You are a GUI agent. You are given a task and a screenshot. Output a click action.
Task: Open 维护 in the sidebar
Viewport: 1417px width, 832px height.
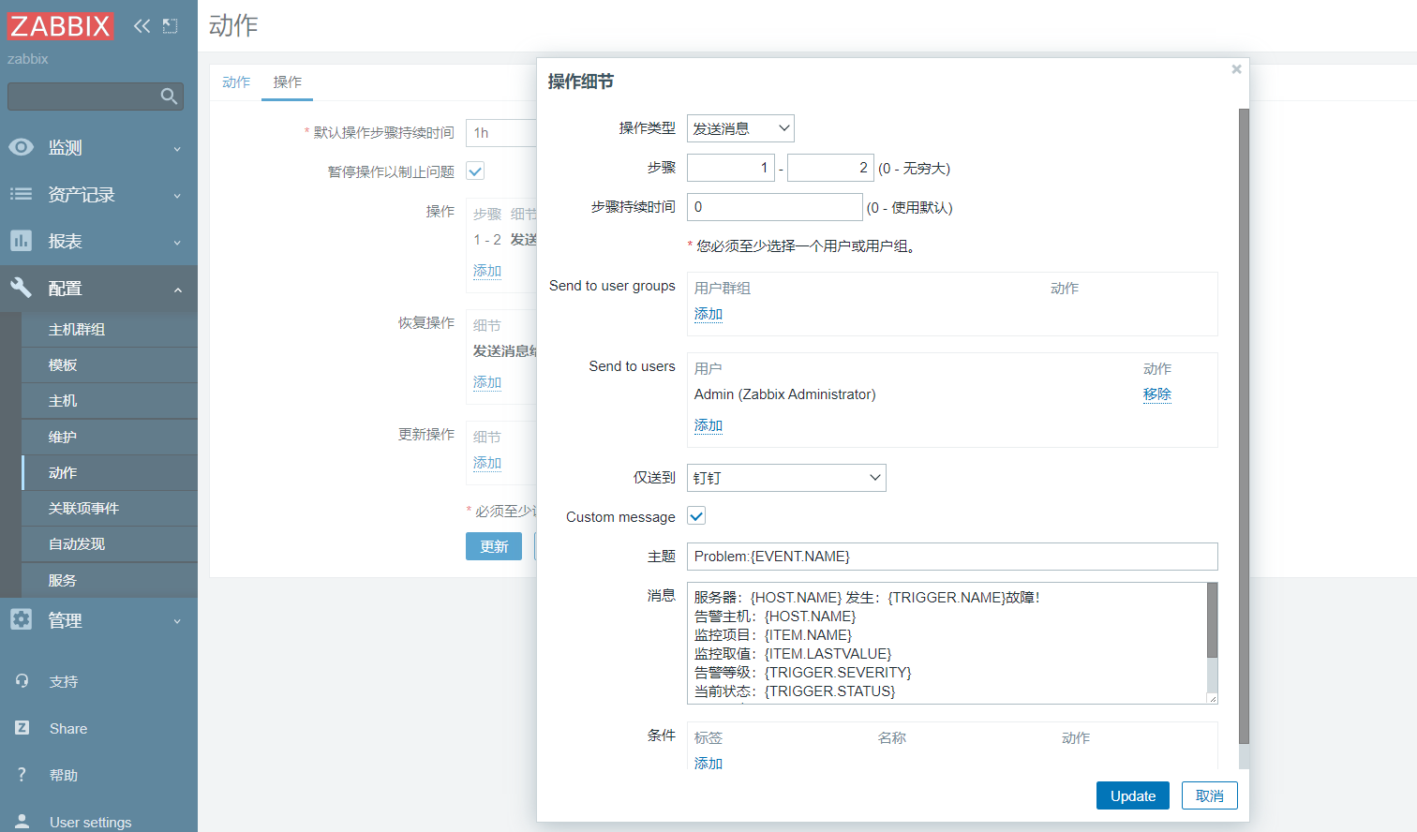point(109,438)
